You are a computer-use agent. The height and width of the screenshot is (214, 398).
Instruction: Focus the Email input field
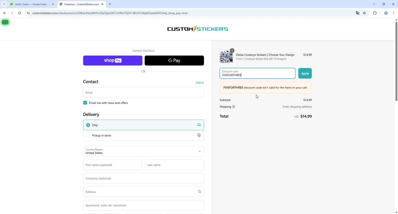(144, 92)
